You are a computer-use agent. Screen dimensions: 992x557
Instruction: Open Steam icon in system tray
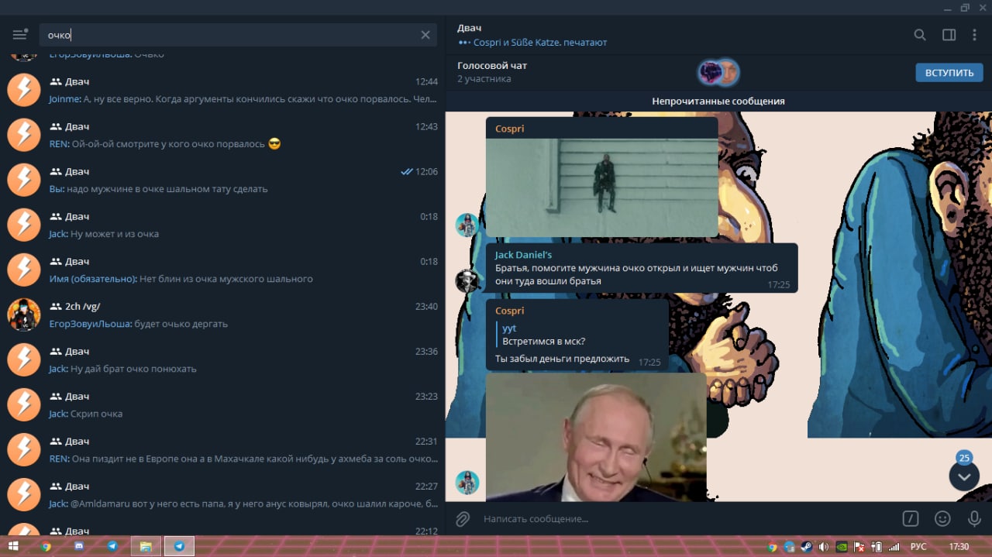point(806,546)
